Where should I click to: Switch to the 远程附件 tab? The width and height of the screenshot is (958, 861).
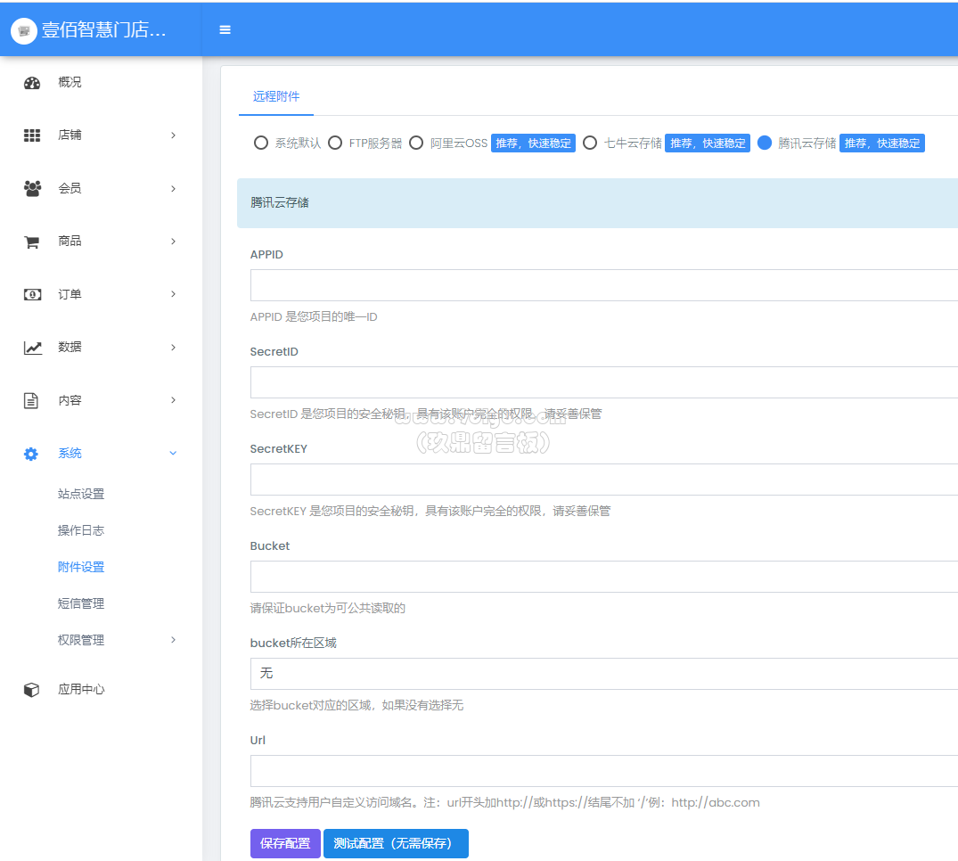tap(276, 96)
